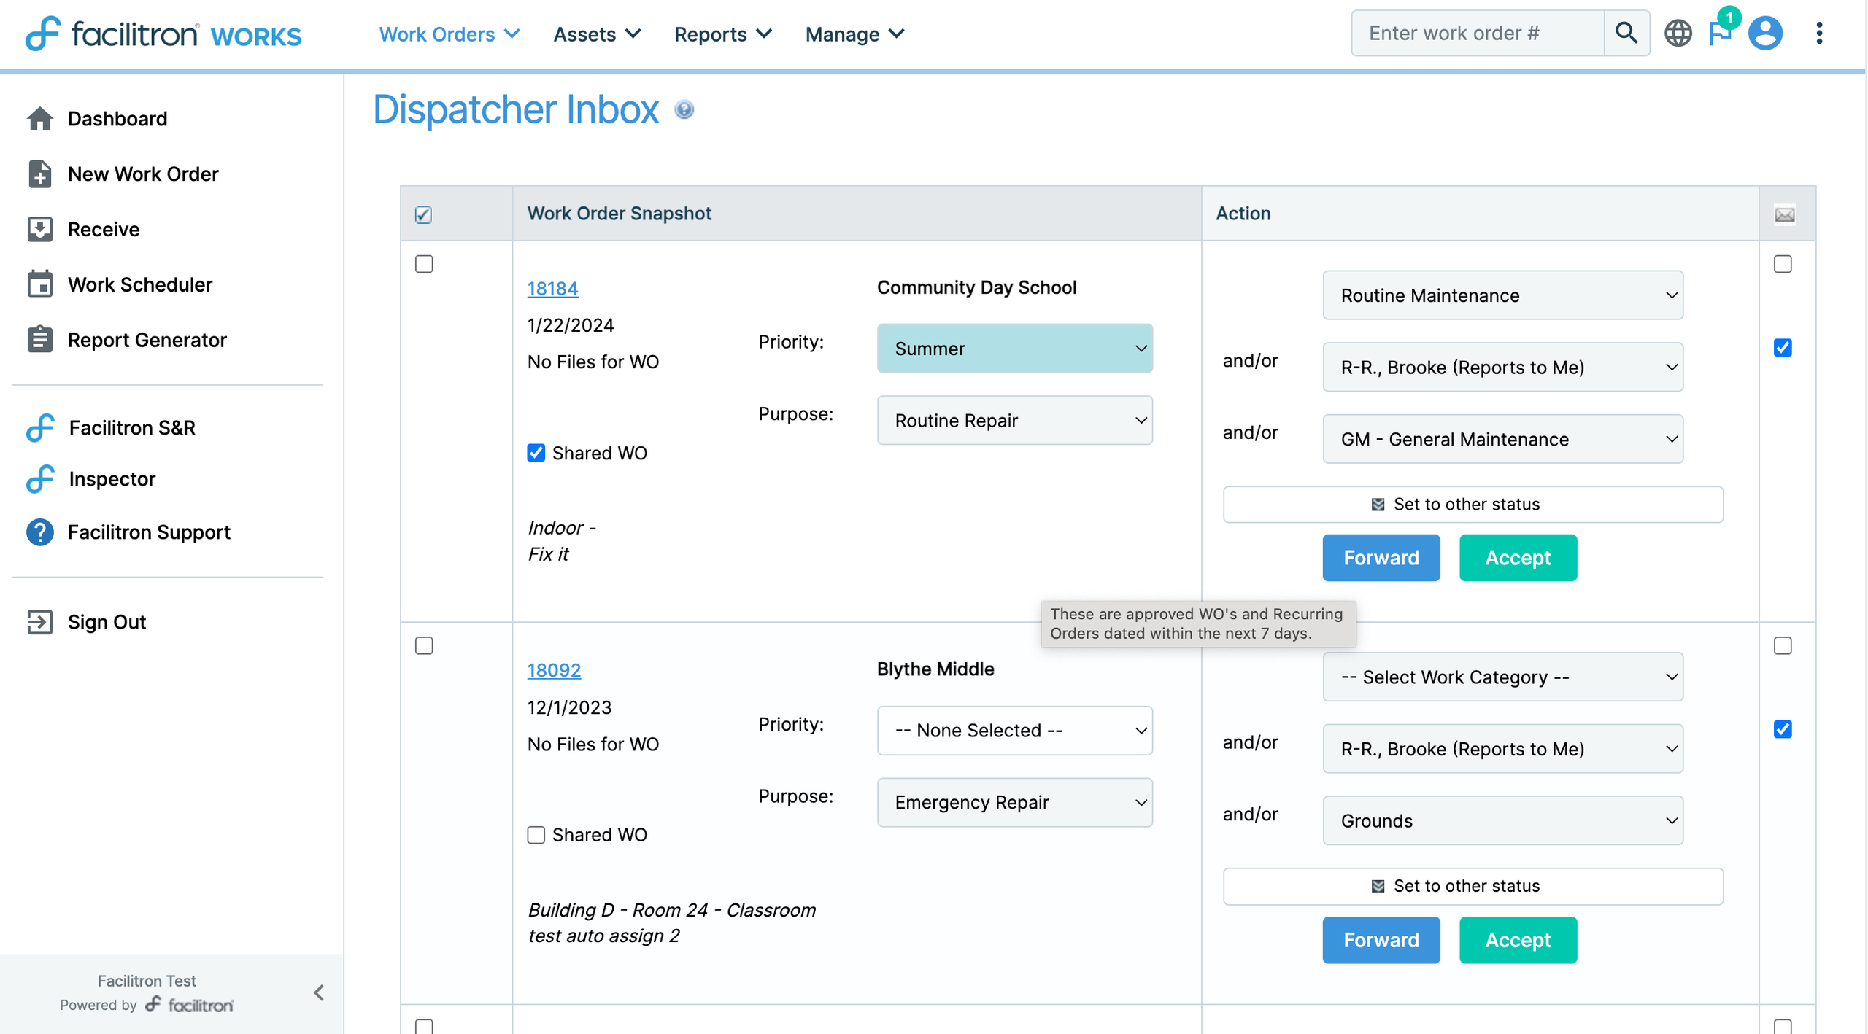Click the user profile avatar icon
The width and height of the screenshot is (1868, 1034).
point(1764,33)
